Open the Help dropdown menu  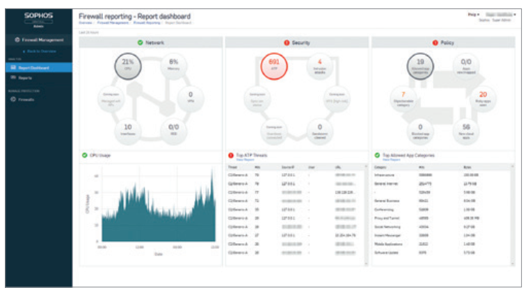(474, 15)
